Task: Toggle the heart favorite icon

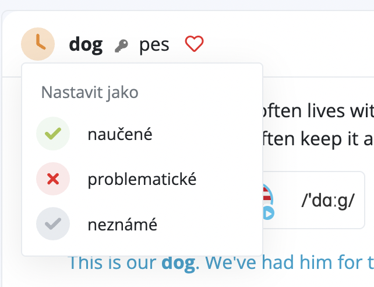Action: coord(195,44)
